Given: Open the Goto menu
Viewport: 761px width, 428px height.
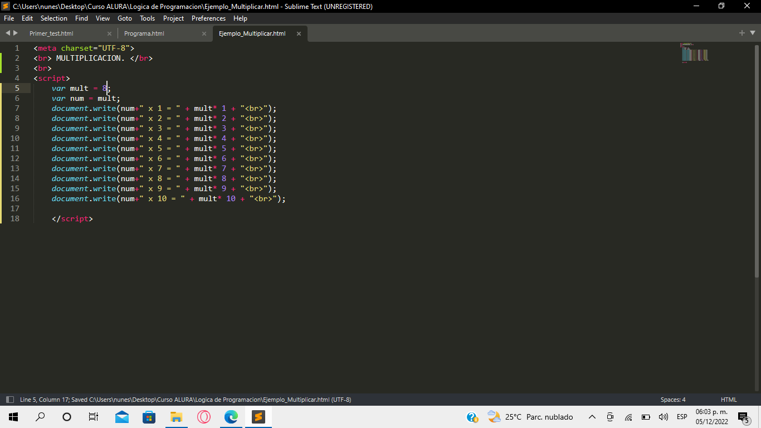Looking at the screenshot, I should 125,18.
